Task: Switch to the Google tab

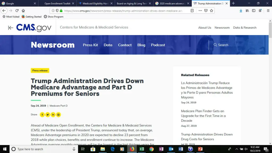Action: click(x=19, y=3)
